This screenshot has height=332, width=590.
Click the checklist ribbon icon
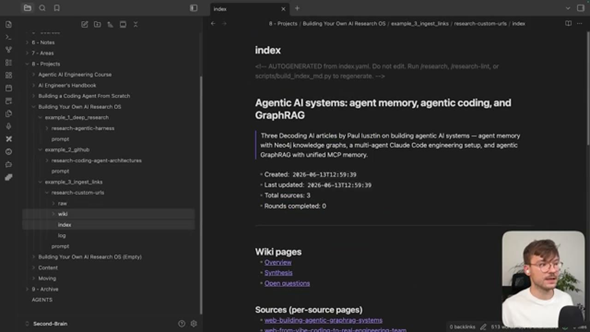8,62
